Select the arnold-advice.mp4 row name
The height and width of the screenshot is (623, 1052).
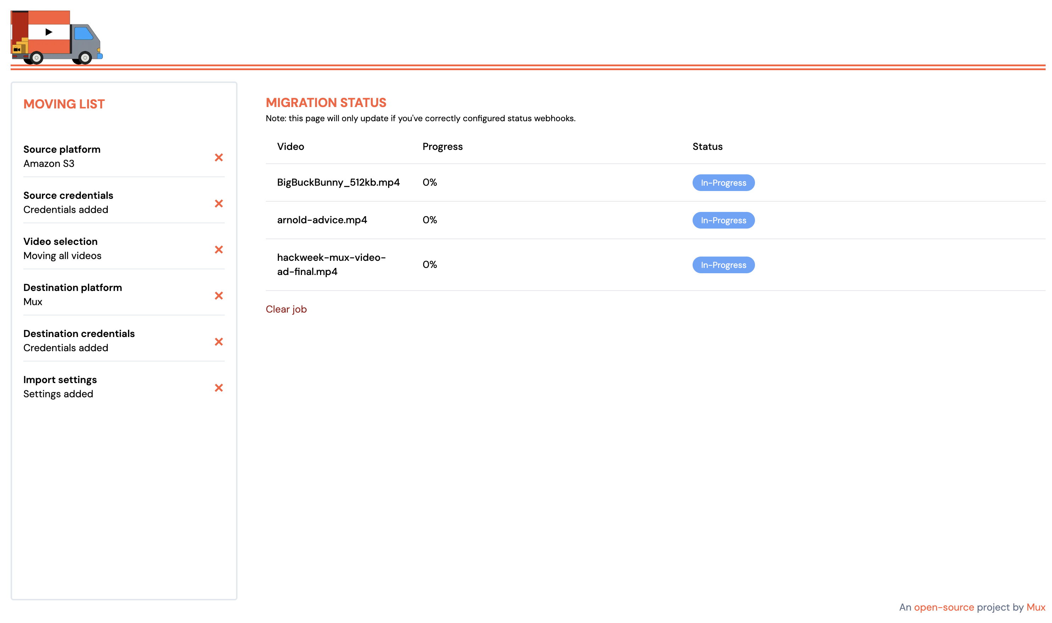point(321,220)
